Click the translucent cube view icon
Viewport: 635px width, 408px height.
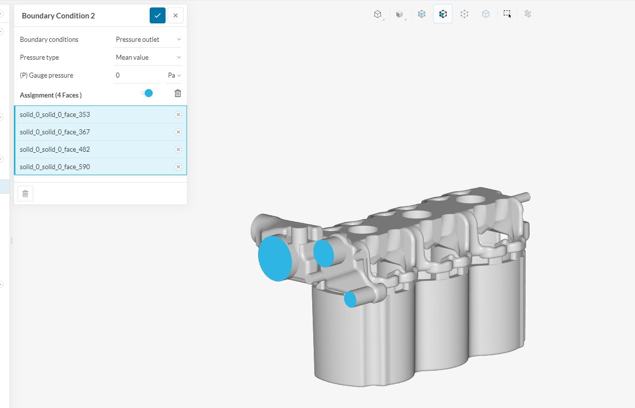pyautogui.click(x=486, y=14)
